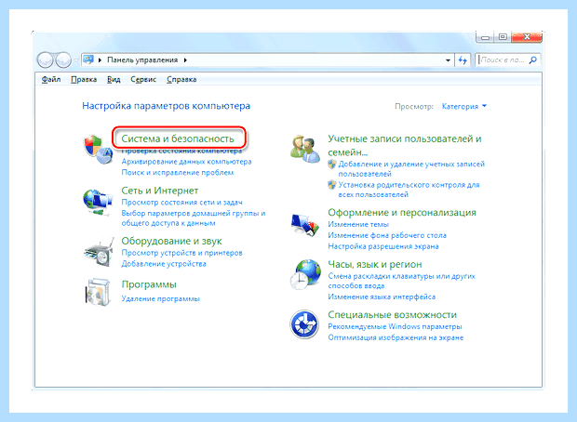
Task: Close the Control Panel window
Action: click(x=527, y=37)
